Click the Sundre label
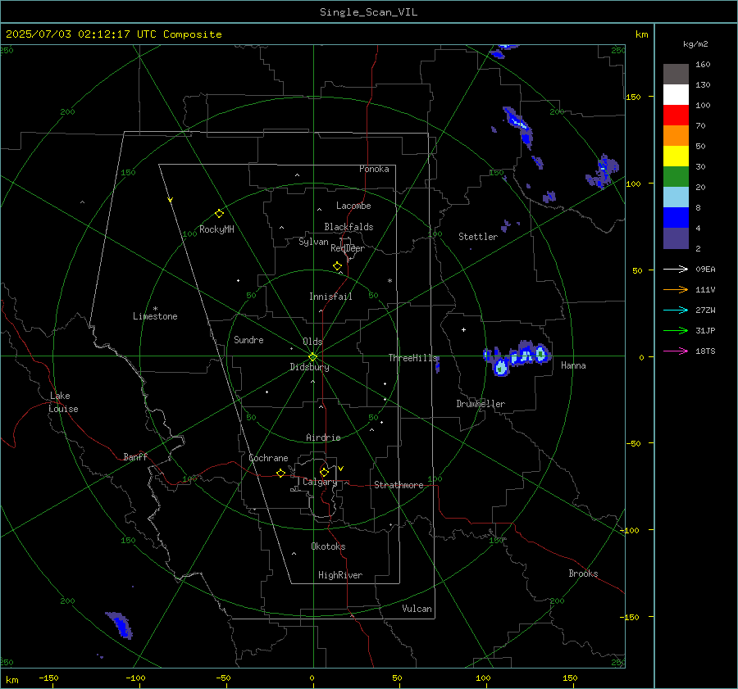Viewport: 738px width, 689px height. tap(248, 340)
